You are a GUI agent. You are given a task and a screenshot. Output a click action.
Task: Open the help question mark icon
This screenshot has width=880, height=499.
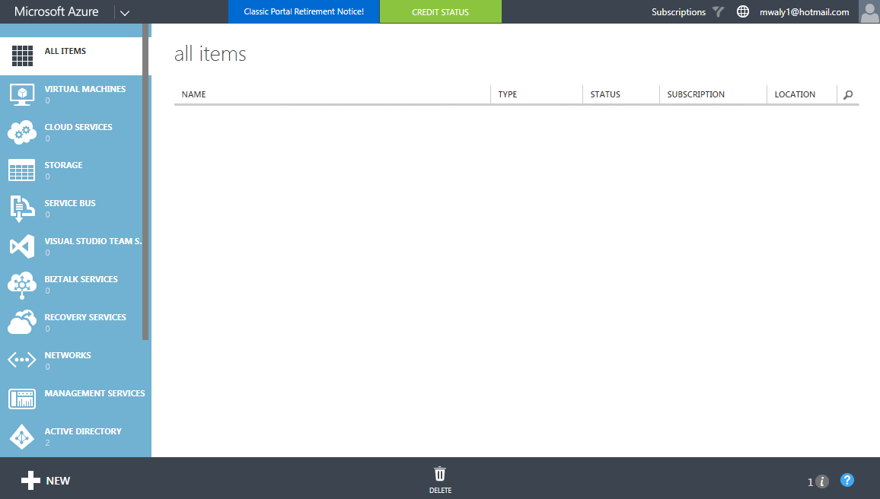click(x=847, y=480)
